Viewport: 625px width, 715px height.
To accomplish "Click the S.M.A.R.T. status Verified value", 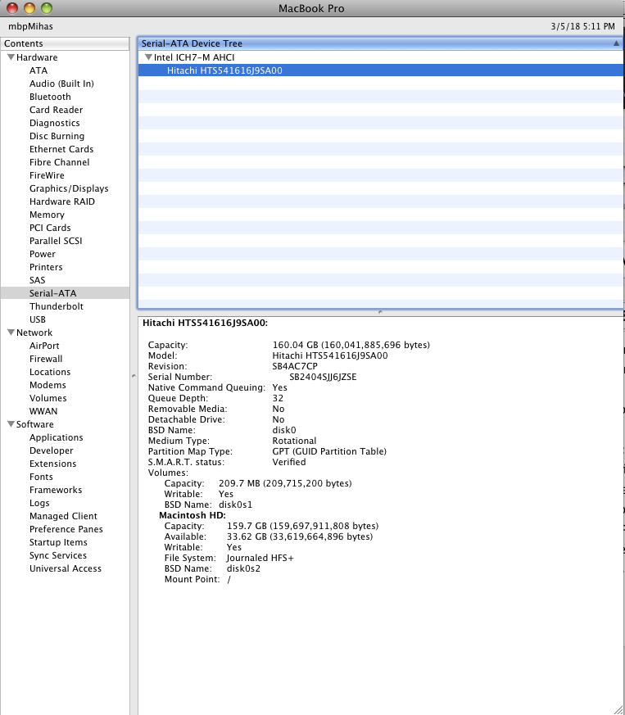I will coord(289,462).
